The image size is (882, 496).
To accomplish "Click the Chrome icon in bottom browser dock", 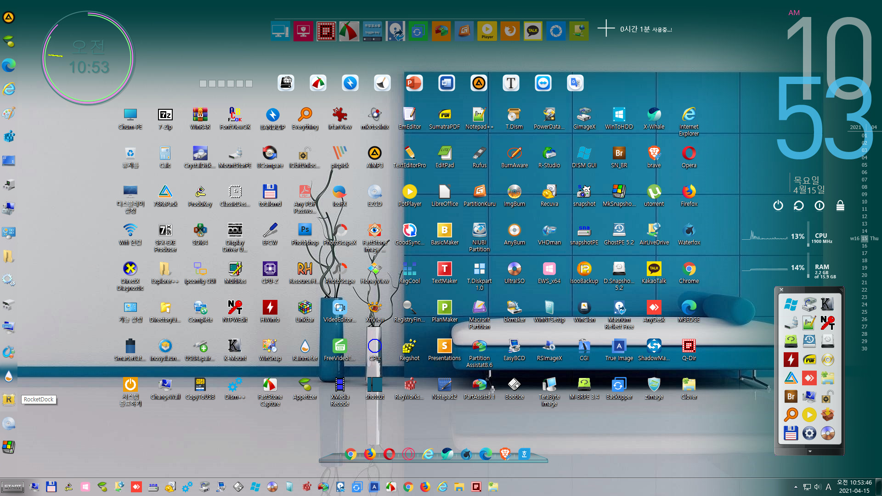I will click(351, 454).
